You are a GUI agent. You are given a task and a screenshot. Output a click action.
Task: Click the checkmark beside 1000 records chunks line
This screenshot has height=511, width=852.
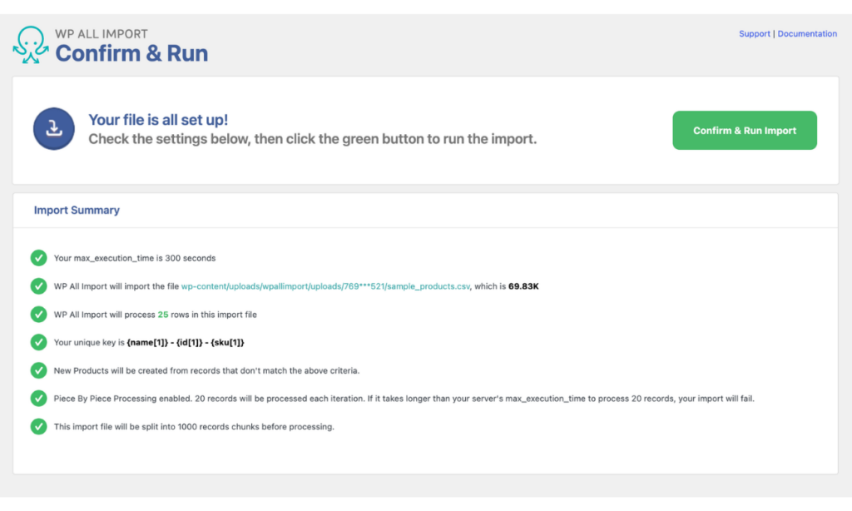38,426
